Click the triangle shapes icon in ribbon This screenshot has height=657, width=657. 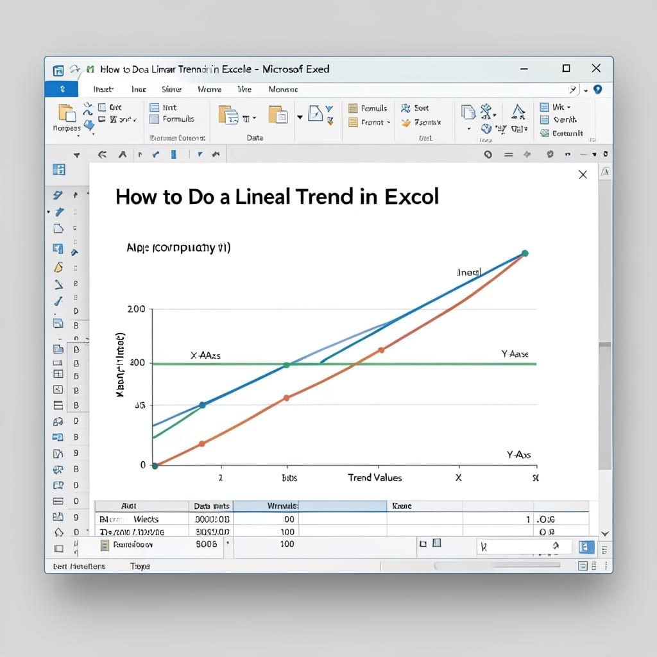coord(518,112)
